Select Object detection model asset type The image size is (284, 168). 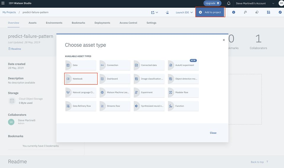pyautogui.click(x=183, y=79)
